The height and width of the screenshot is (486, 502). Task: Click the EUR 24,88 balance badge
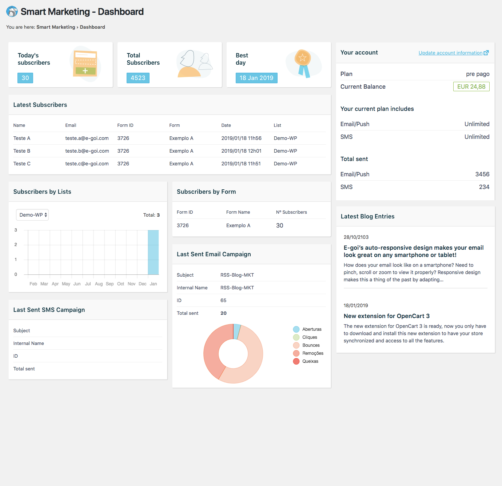tap(471, 87)
